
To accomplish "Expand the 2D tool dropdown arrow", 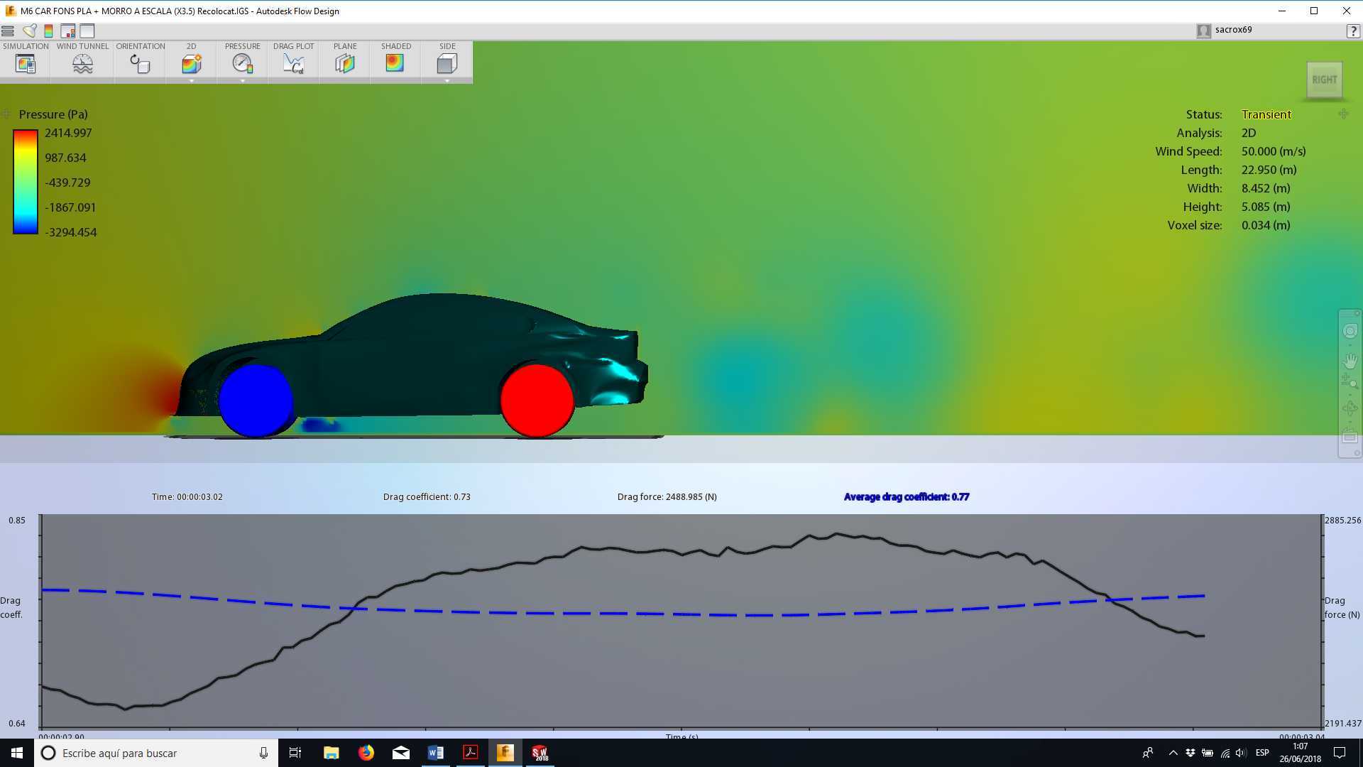I will (x=192, y=80).
